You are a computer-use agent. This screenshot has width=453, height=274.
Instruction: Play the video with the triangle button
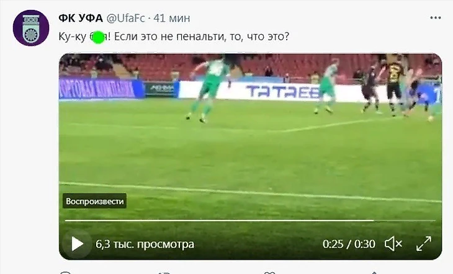click(x=76, y=244)
